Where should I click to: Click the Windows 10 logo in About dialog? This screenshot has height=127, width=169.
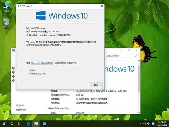(x=62, y=15)
